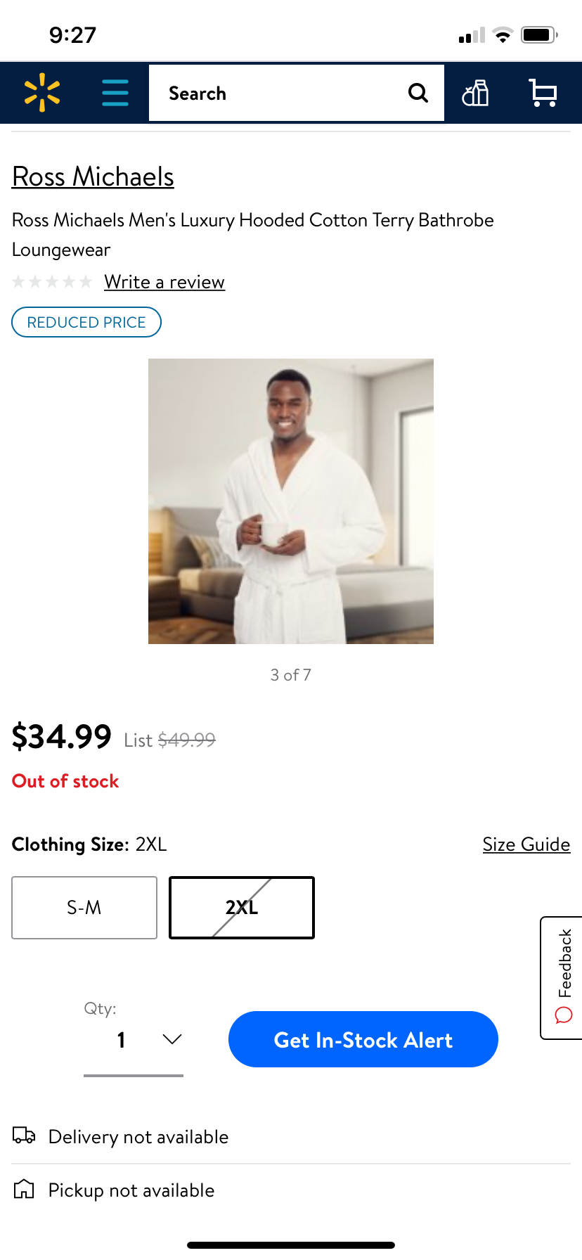Viewport: 582px width, 1260px height.
Task: Open the Ross Michaels brand link
Action: click(93, 176)
